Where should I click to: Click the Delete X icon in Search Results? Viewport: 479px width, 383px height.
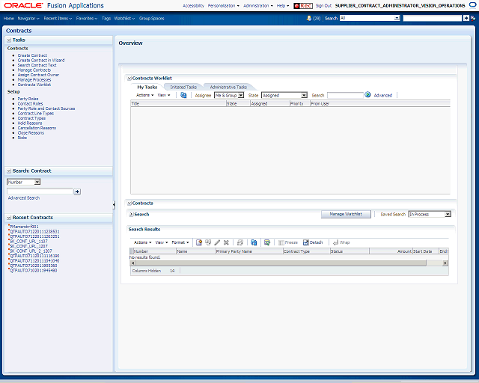point(226,242)
